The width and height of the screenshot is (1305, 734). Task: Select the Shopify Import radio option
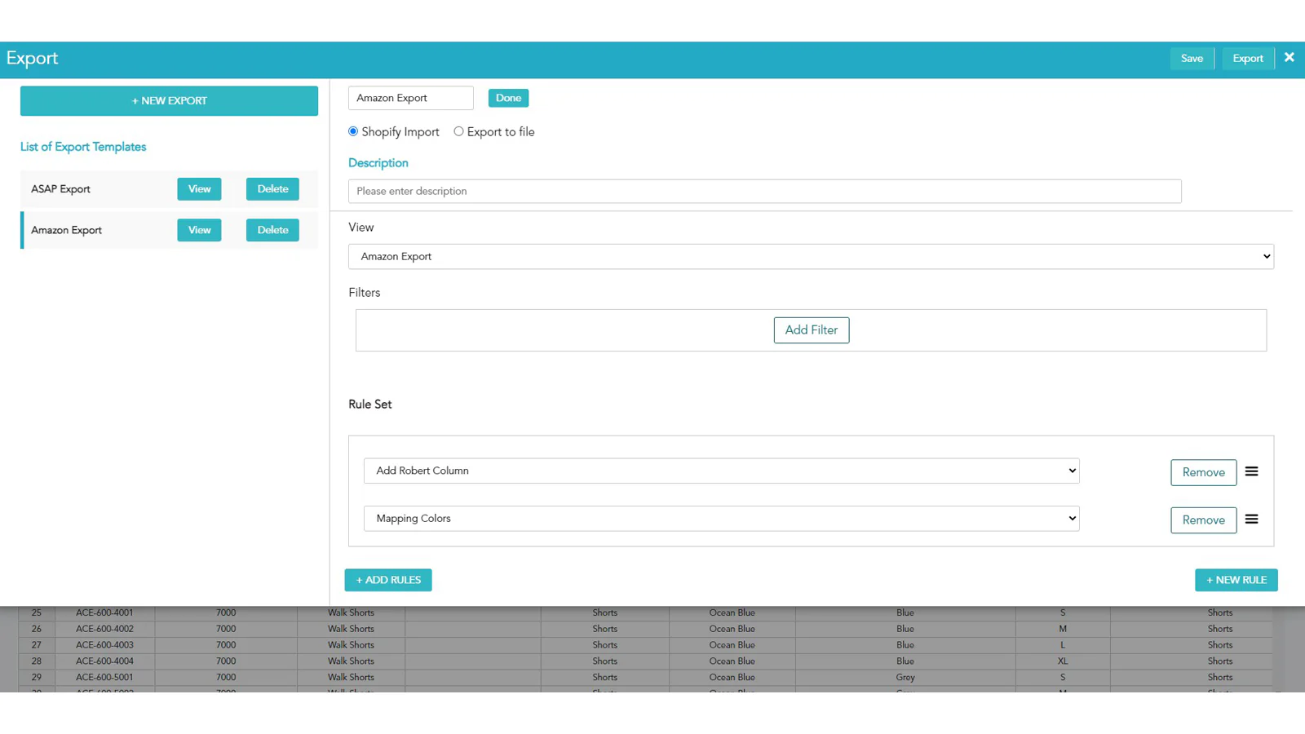pyautogui.click(x=353, y=131)
